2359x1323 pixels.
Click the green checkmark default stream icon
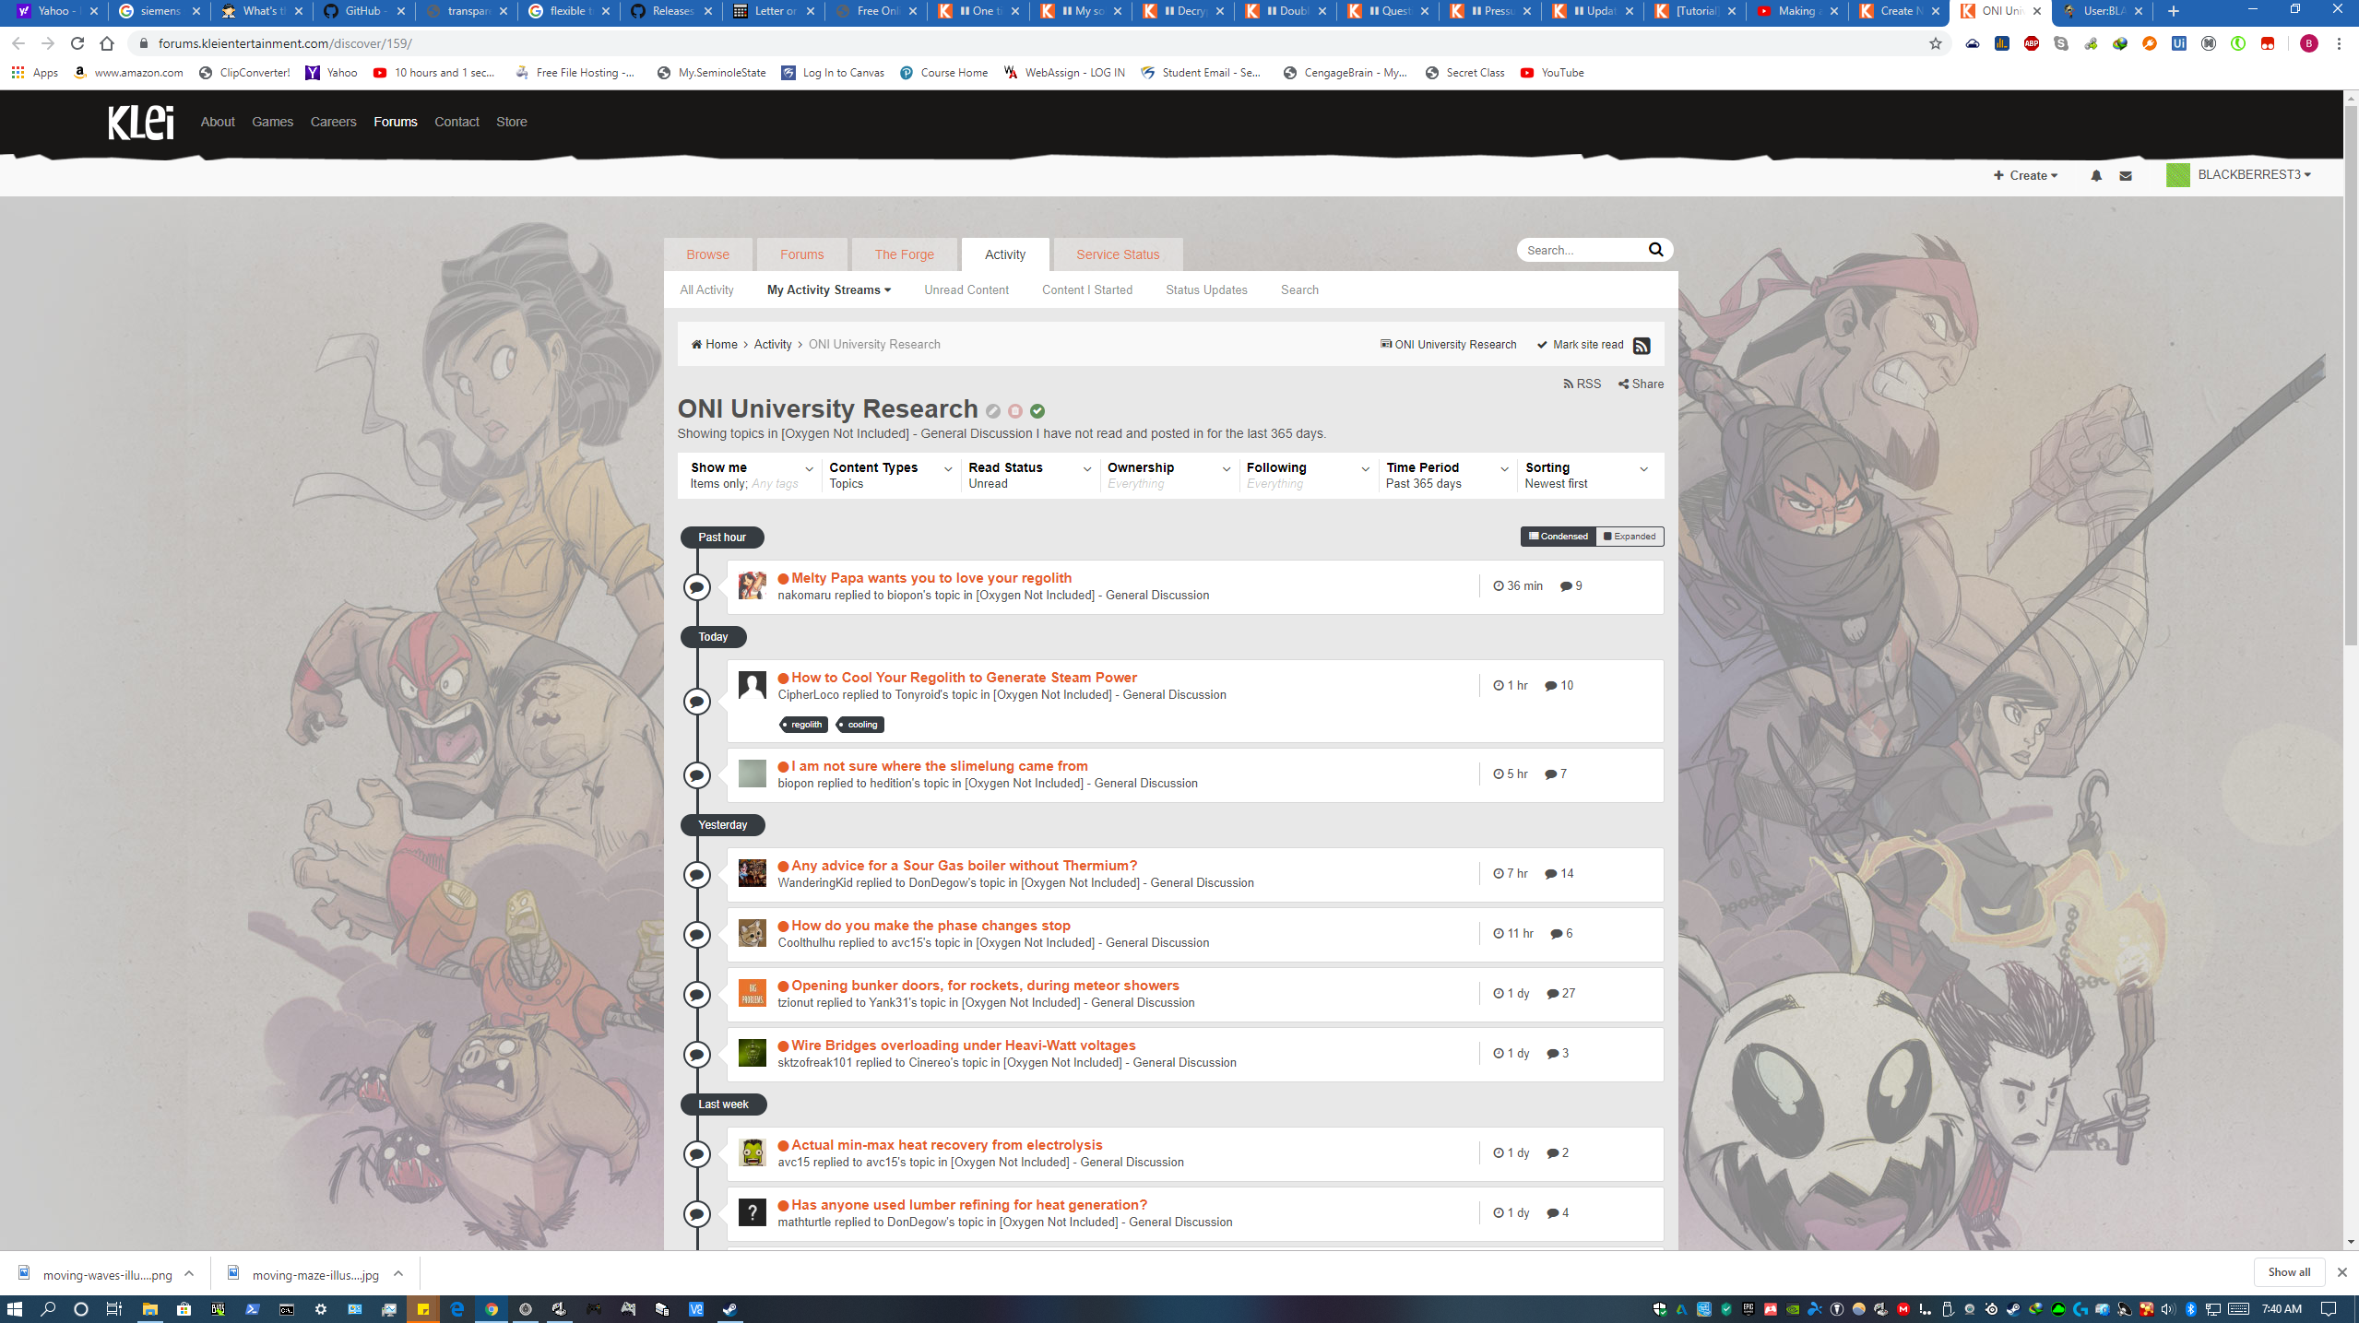[1037, 411]
